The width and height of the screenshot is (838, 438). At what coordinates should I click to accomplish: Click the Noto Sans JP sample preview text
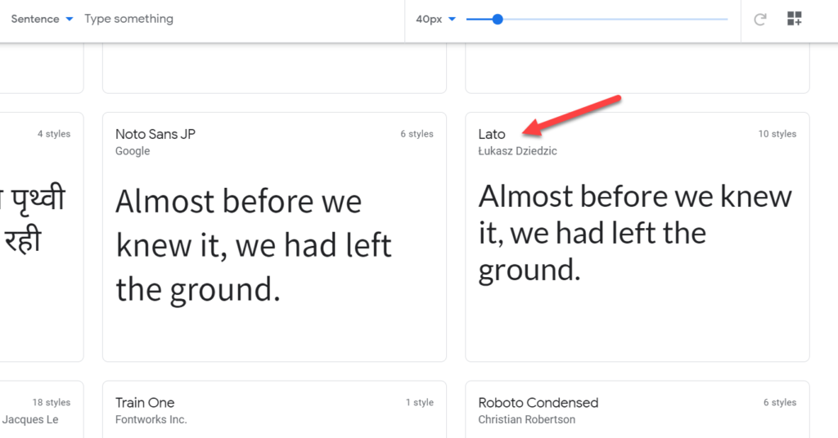click(254, 245)
